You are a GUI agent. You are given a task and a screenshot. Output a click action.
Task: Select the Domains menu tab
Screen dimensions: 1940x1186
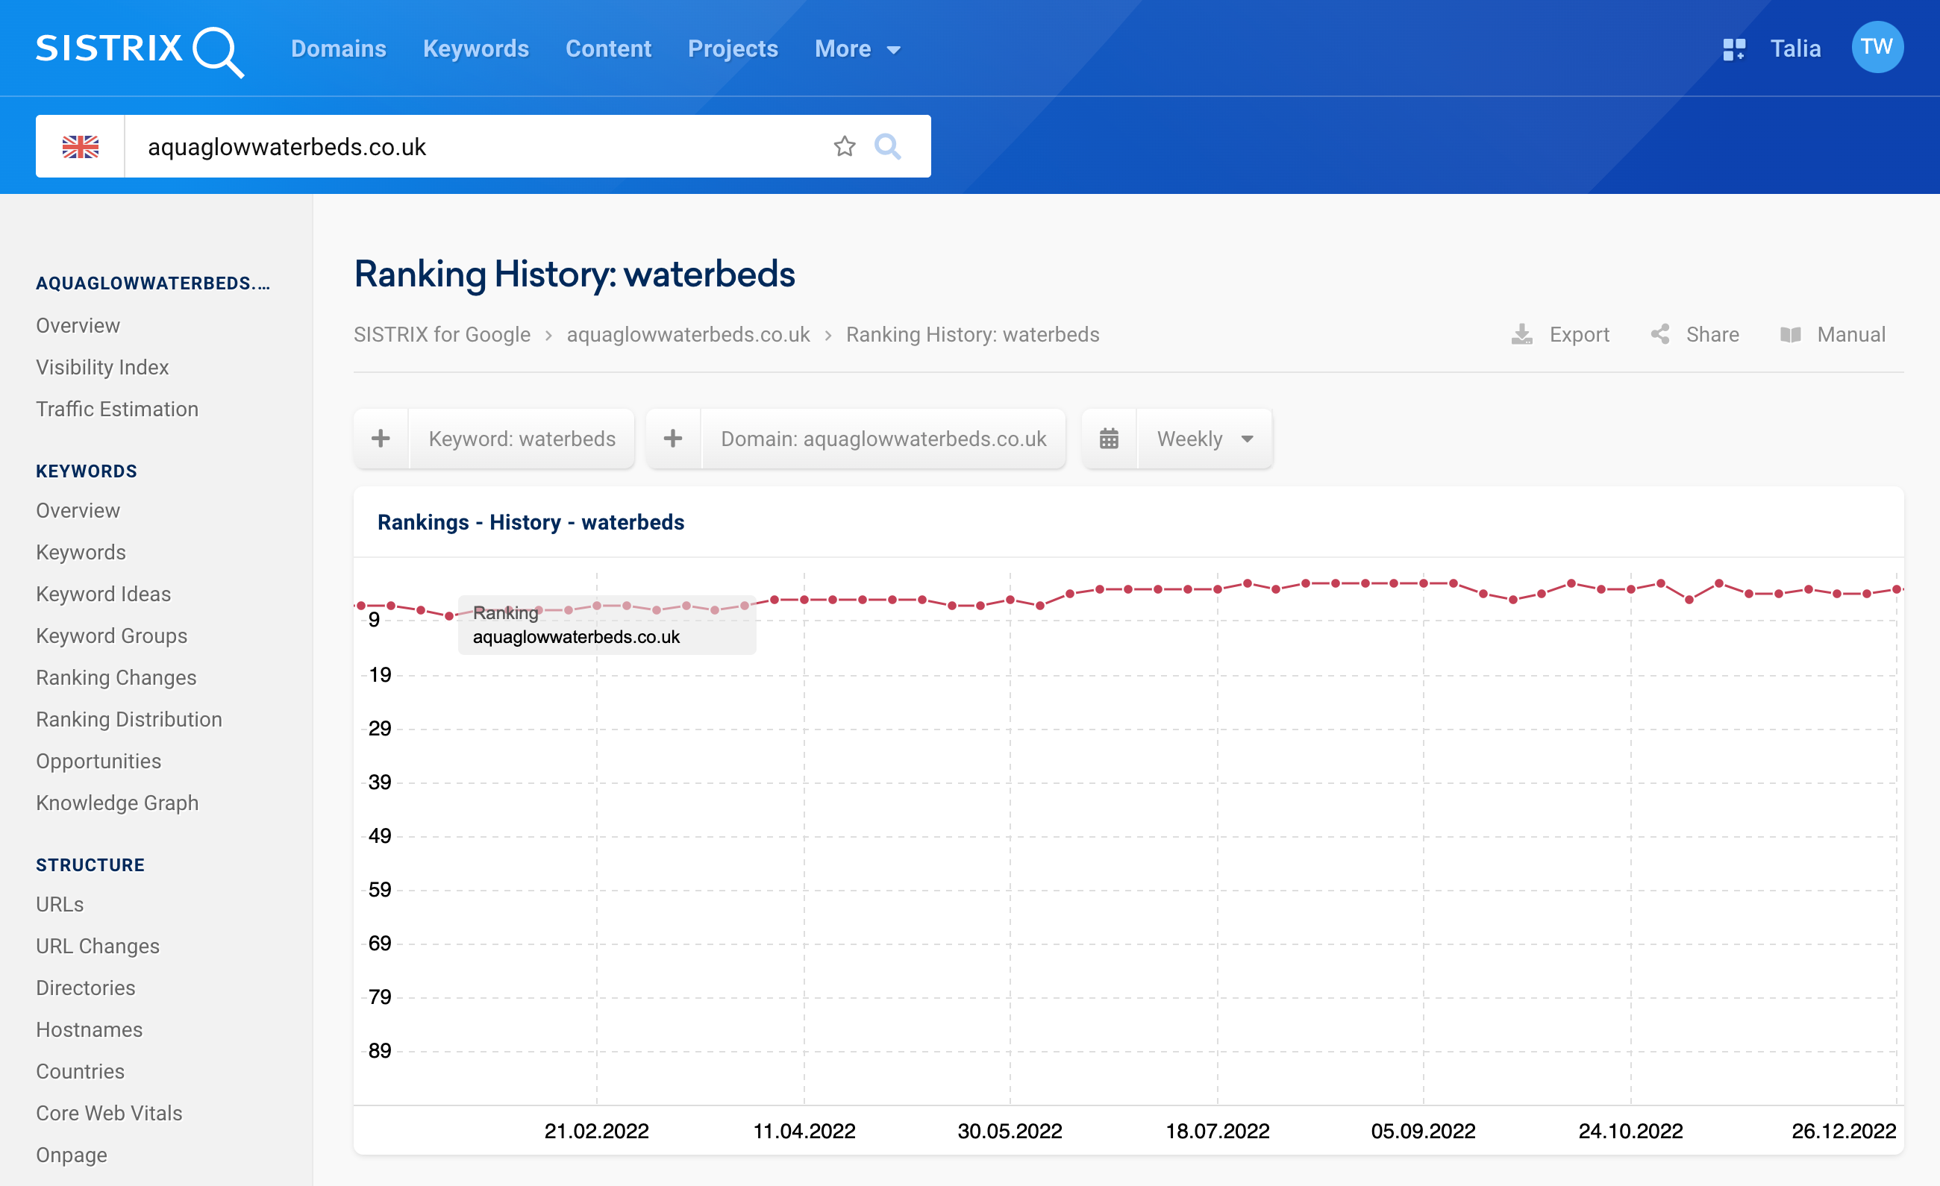339,48
